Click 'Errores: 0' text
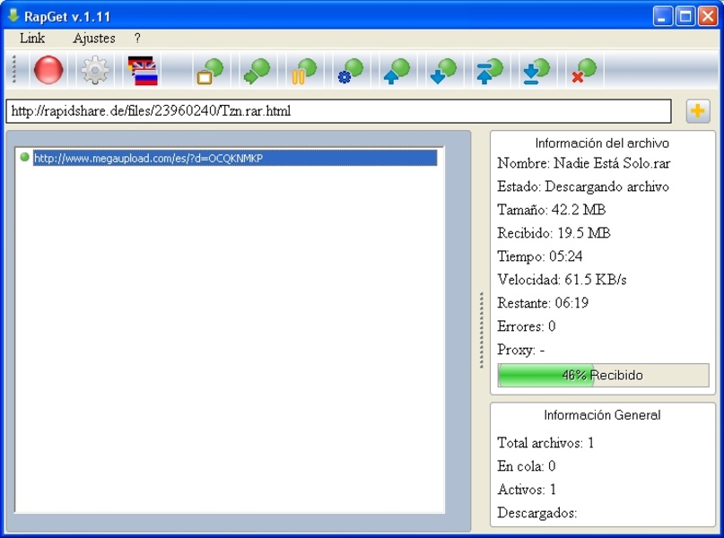 pos(527,326)
